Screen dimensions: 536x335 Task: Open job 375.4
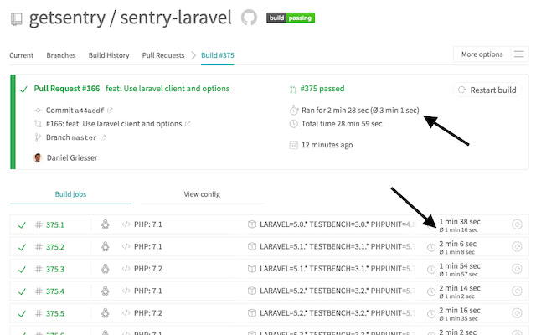pos(55,291)
